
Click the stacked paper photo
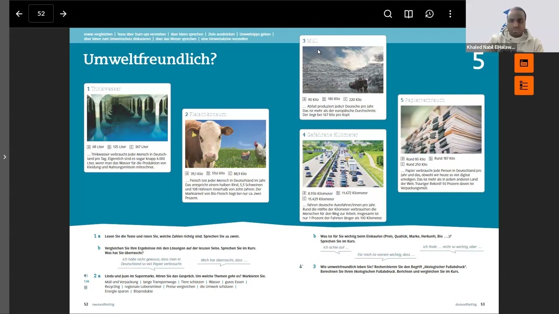click(x=441, y=130)
